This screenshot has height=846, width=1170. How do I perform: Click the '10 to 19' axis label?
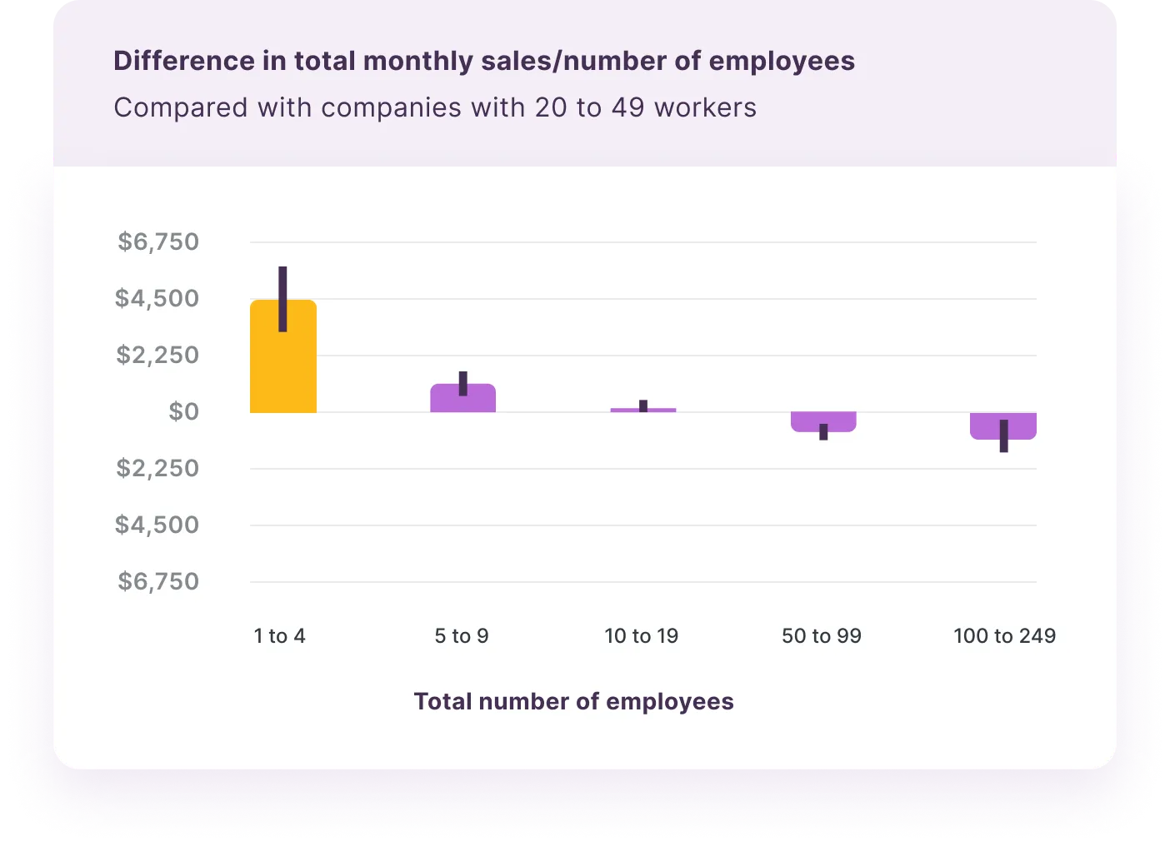pos(642,636)
